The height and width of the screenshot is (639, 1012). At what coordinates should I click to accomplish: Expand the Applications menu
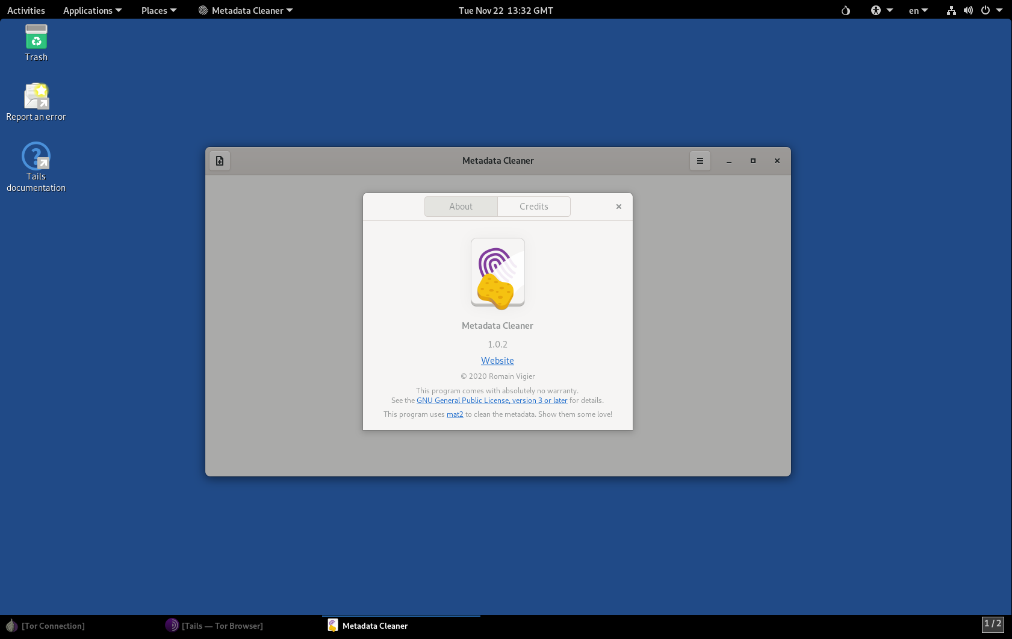92,10
